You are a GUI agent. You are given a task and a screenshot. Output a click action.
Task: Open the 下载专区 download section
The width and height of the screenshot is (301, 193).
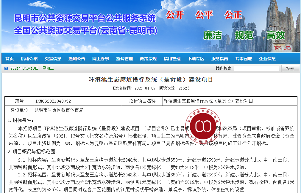coord(196,59)
